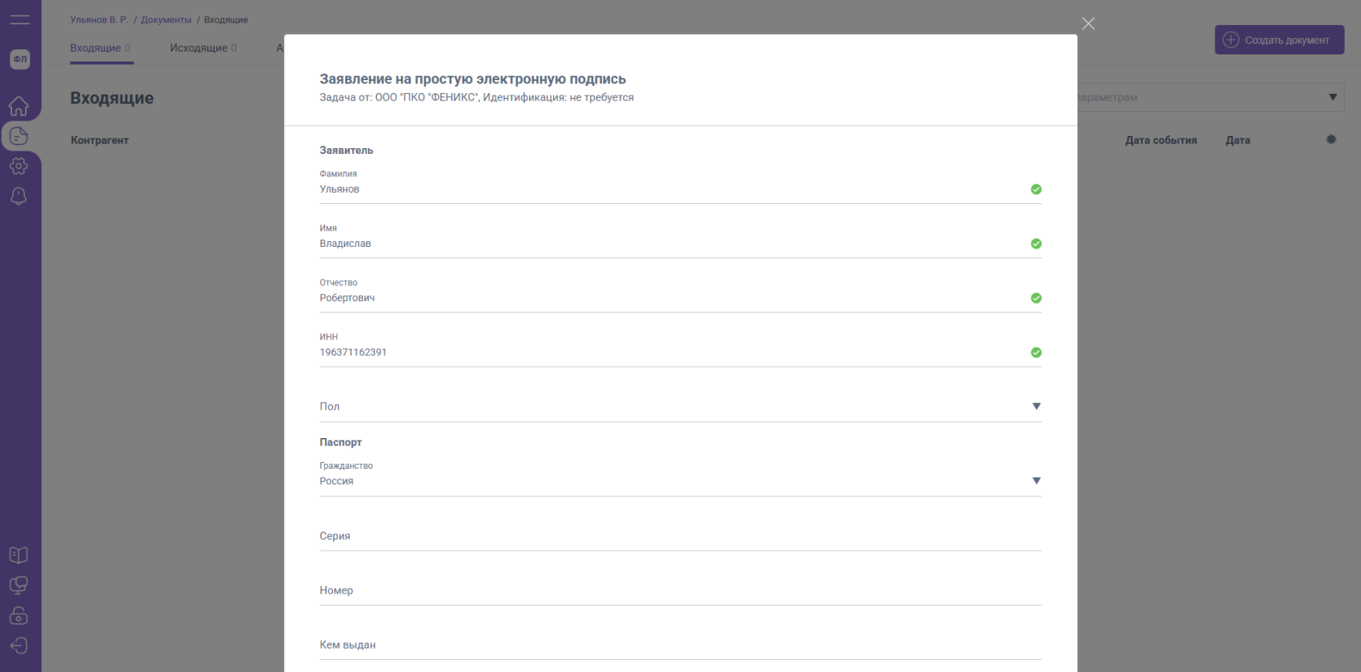This screenshot has width=1361, height=672.
Task: Click the lock icon in sidebar
Action: point(19,615)
